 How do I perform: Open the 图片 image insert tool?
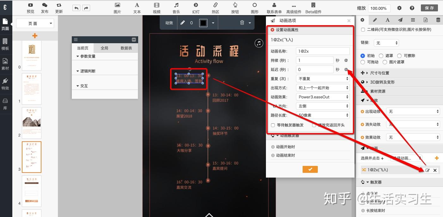point(117,8)
